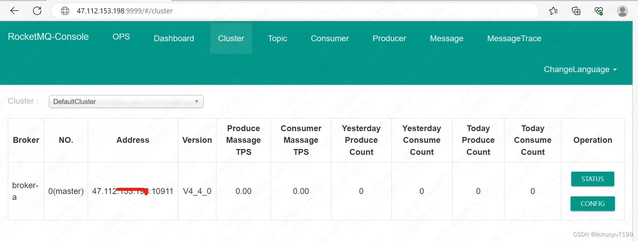Click the Version column header
The height and width of the screenshot is (241, 638).
click(x=197, y=140)
